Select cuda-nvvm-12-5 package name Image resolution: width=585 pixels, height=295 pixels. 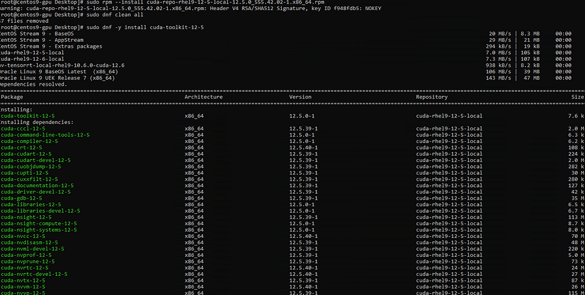click(x=23, y=287)
